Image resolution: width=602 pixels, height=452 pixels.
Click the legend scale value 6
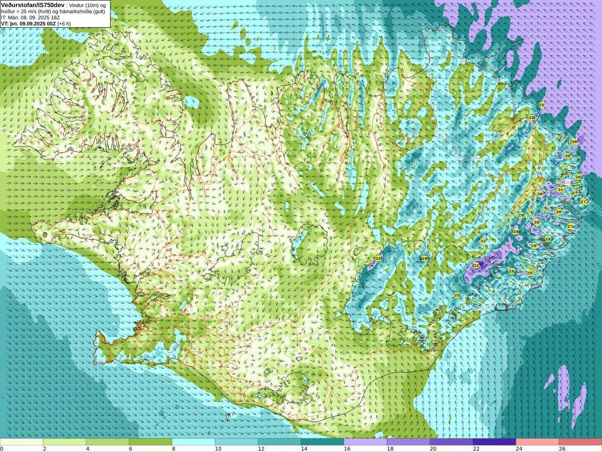pos(131,449)
